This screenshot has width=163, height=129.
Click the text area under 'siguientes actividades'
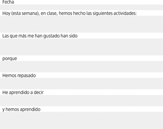81,24
